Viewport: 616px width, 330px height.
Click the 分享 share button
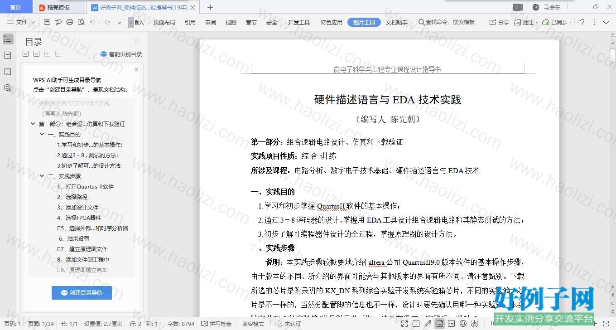point(499,22)
